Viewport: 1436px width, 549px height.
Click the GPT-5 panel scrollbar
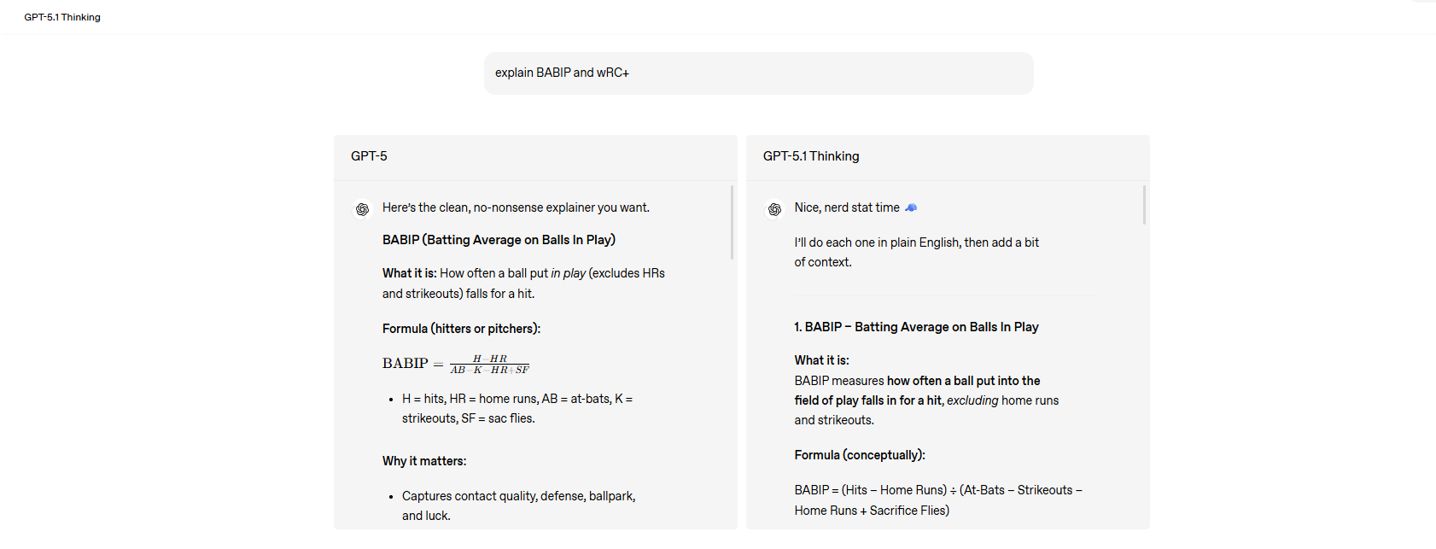(732, 222)
